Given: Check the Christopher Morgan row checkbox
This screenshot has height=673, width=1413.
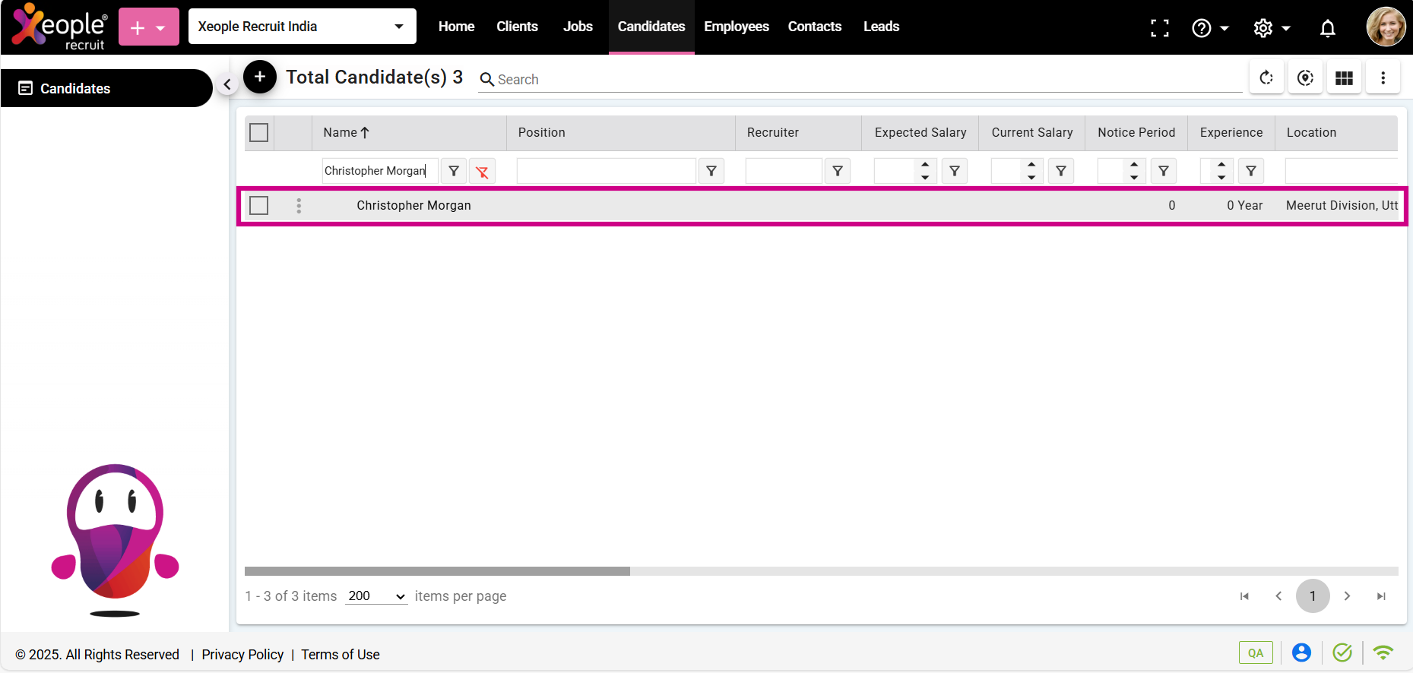Looking at the screenshot, I should [259, 206].
